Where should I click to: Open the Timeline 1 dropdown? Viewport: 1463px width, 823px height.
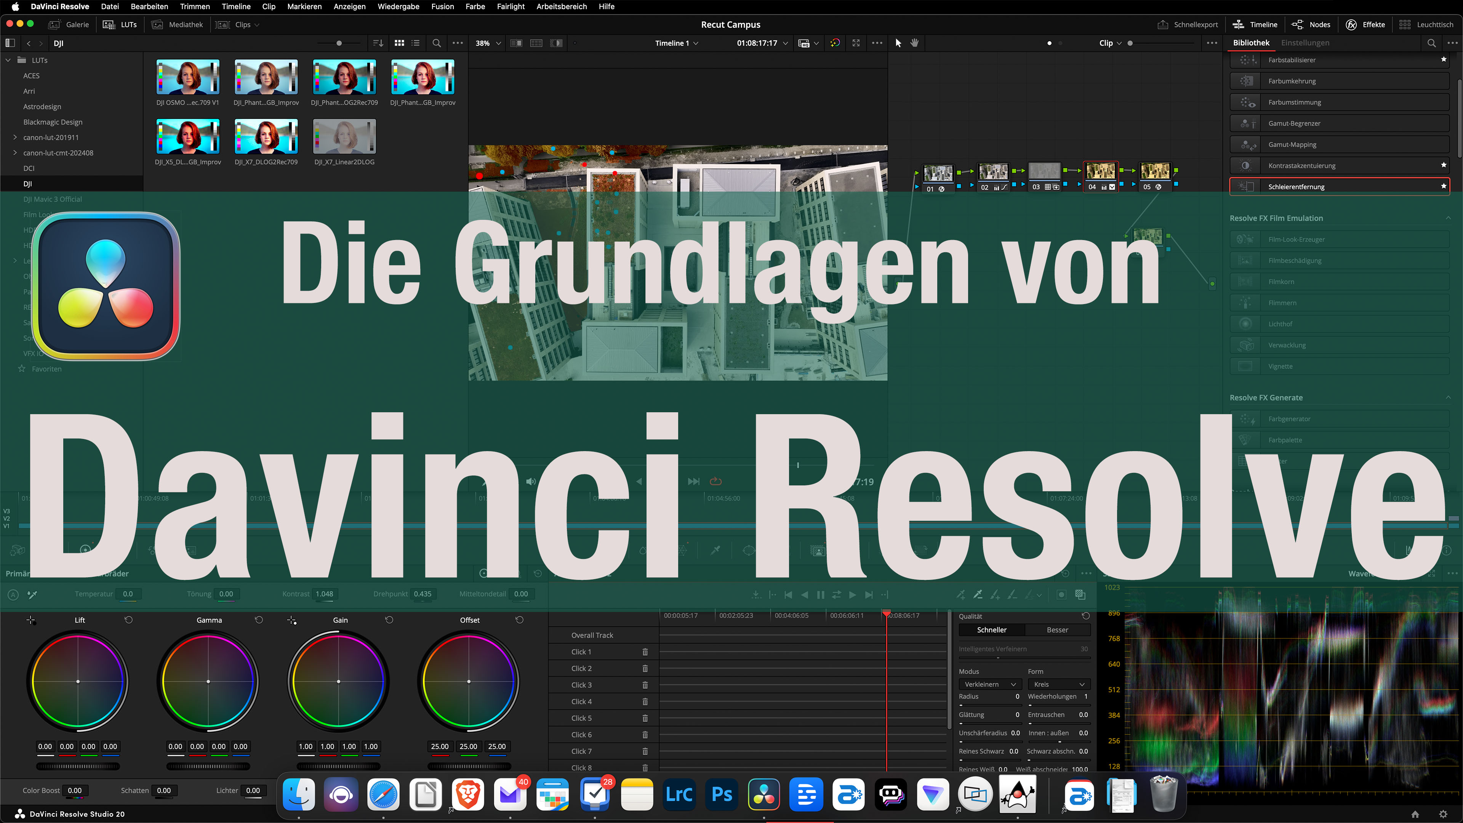[x=677, y=43]
